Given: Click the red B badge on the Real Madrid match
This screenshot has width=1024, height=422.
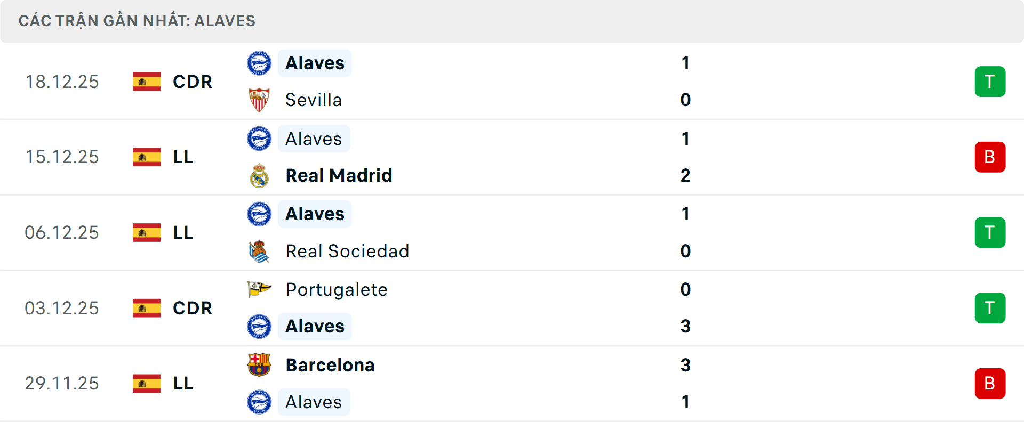Looking at the screenshot, I should (x=990, y=157).
